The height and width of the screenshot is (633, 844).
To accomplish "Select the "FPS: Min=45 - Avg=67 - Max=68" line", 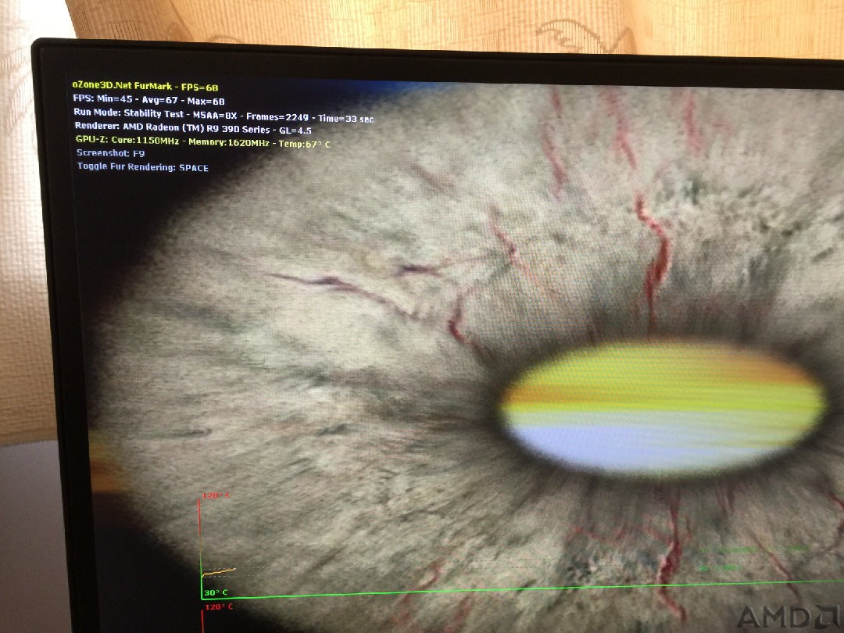I will [148, 100].
